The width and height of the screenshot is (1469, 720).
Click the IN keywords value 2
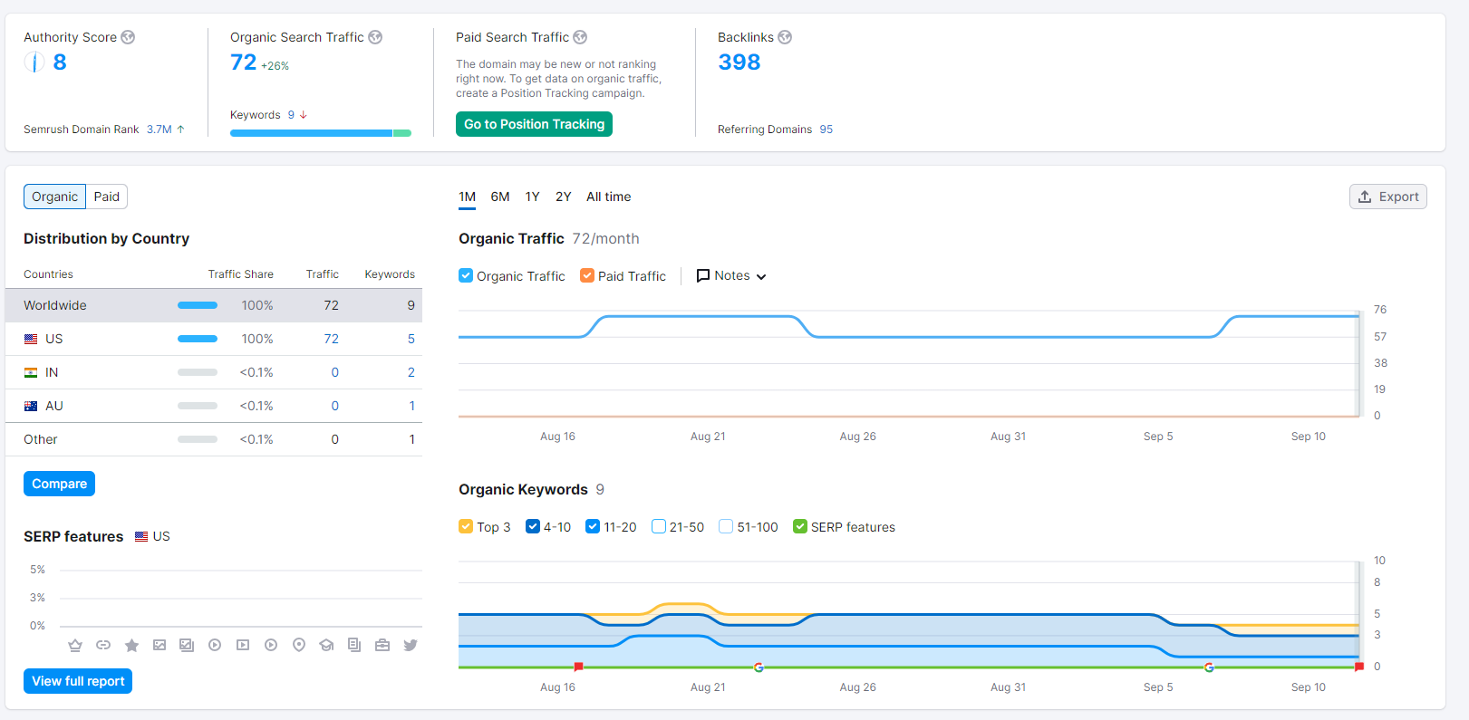click(411, 372)
